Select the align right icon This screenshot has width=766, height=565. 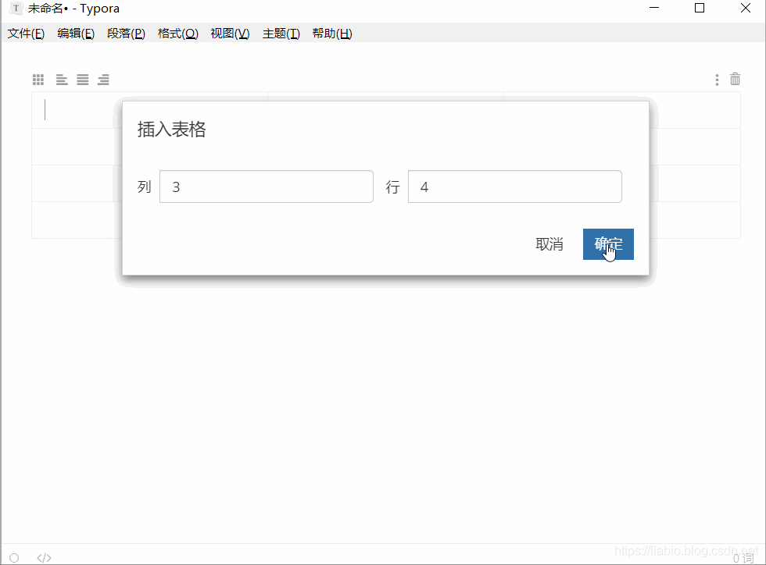(103, 79)
